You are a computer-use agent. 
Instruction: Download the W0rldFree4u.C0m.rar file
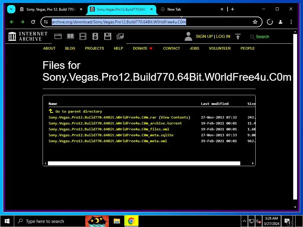pyautogui.click(x=102, y=117)
